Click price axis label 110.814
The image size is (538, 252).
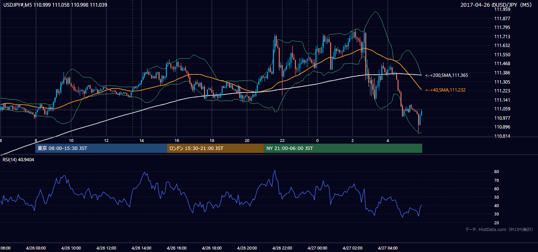tap(502, 136)
